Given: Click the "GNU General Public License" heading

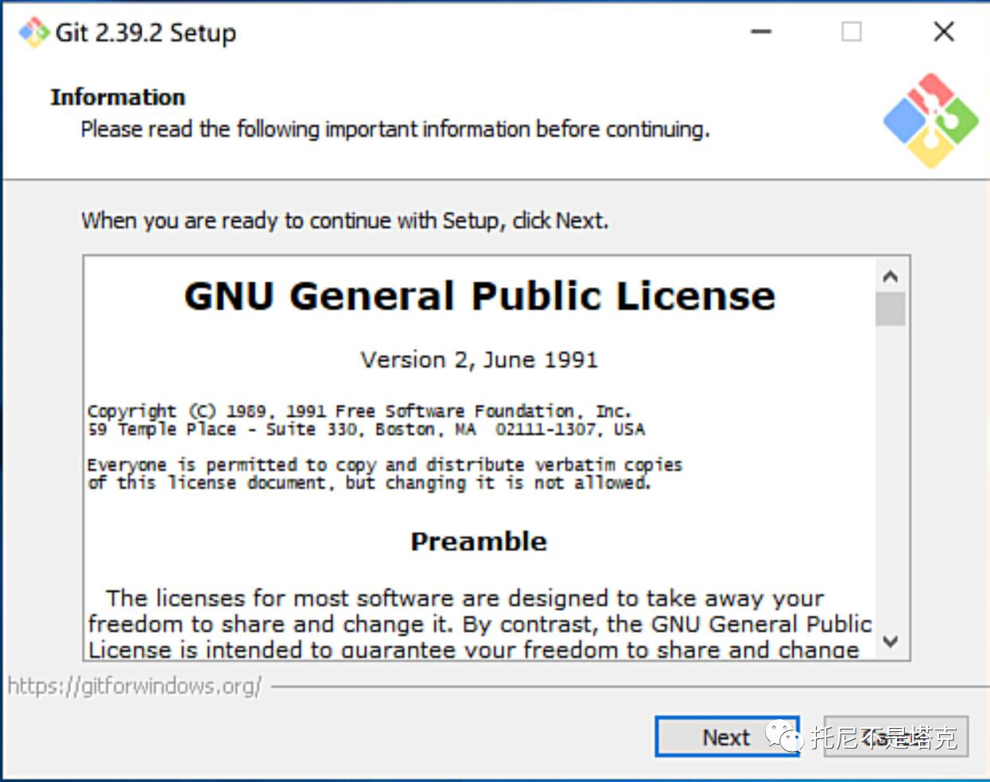Looking at the screenshot, I should coord(479,296).
